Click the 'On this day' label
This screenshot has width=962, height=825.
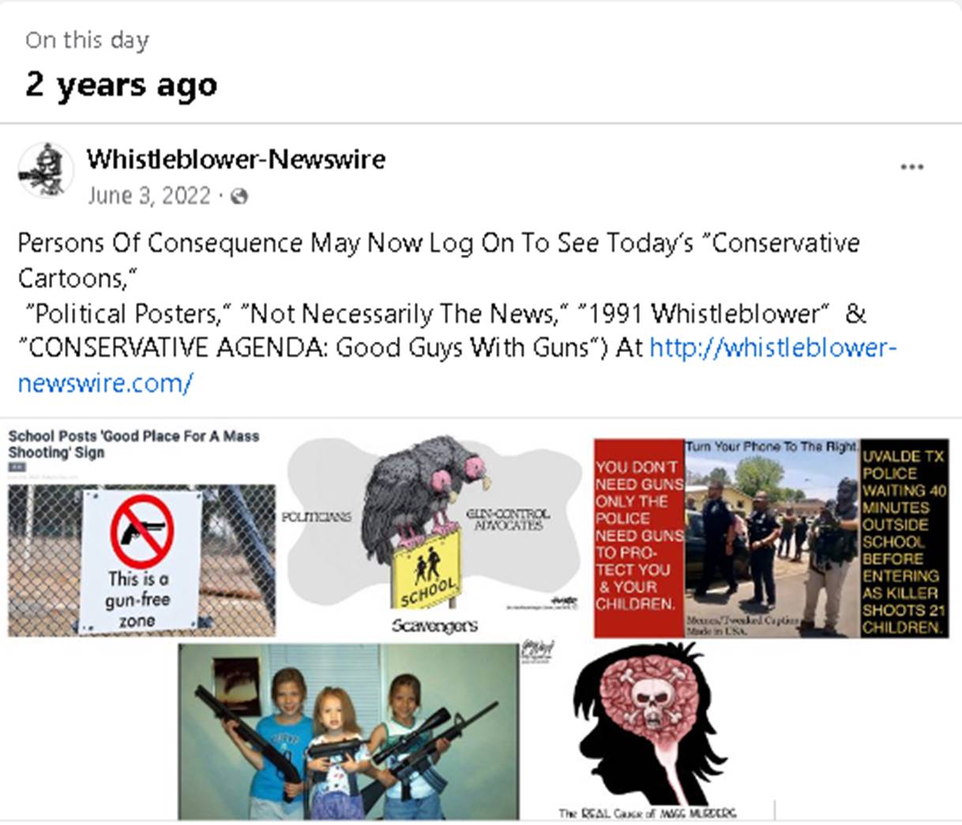(87, 40)
